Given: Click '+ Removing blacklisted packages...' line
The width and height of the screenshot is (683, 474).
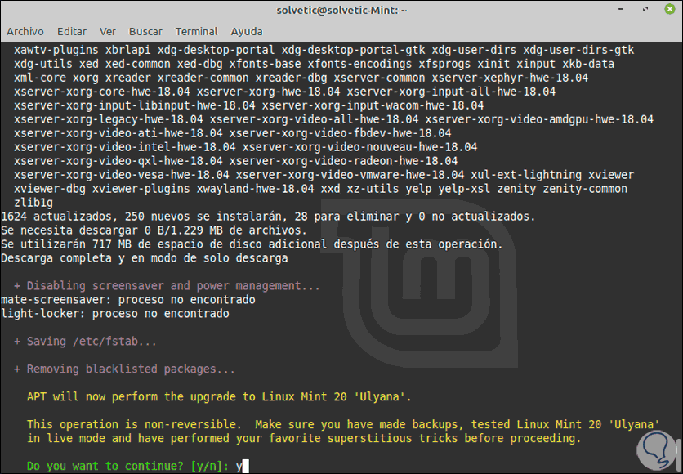Looking at the screenshot, I should (124, 369).
